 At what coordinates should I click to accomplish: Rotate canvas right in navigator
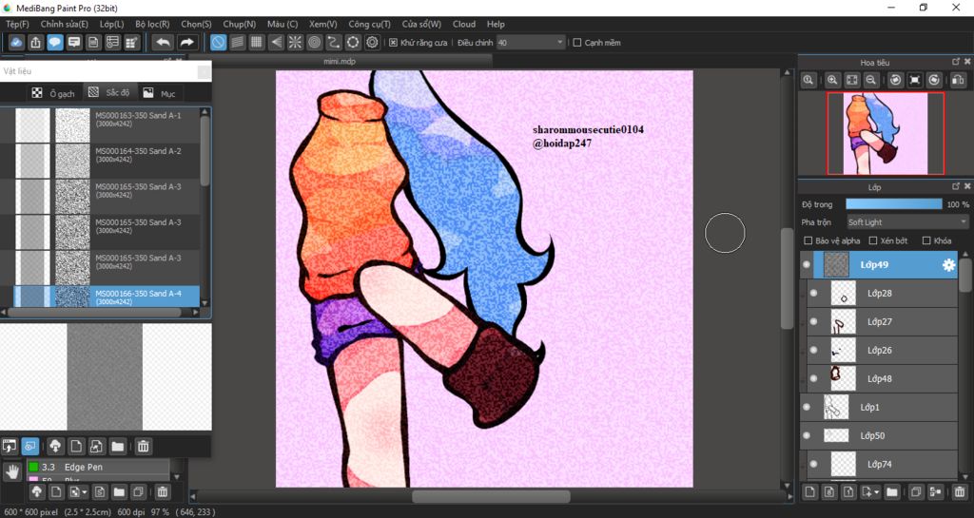coord(934,80)
